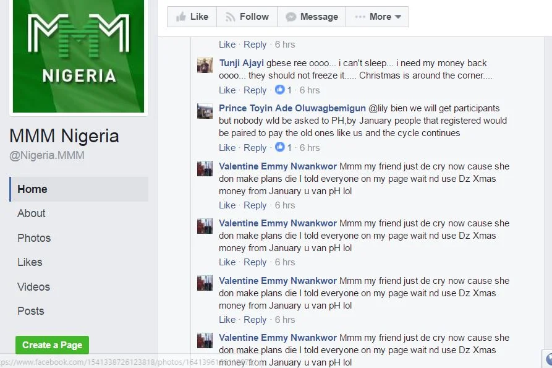Screen dimensions: 552x368
Task: Like Prince Toyin Ade Oluwagbemigun's comment
Action: coord(227,148)
